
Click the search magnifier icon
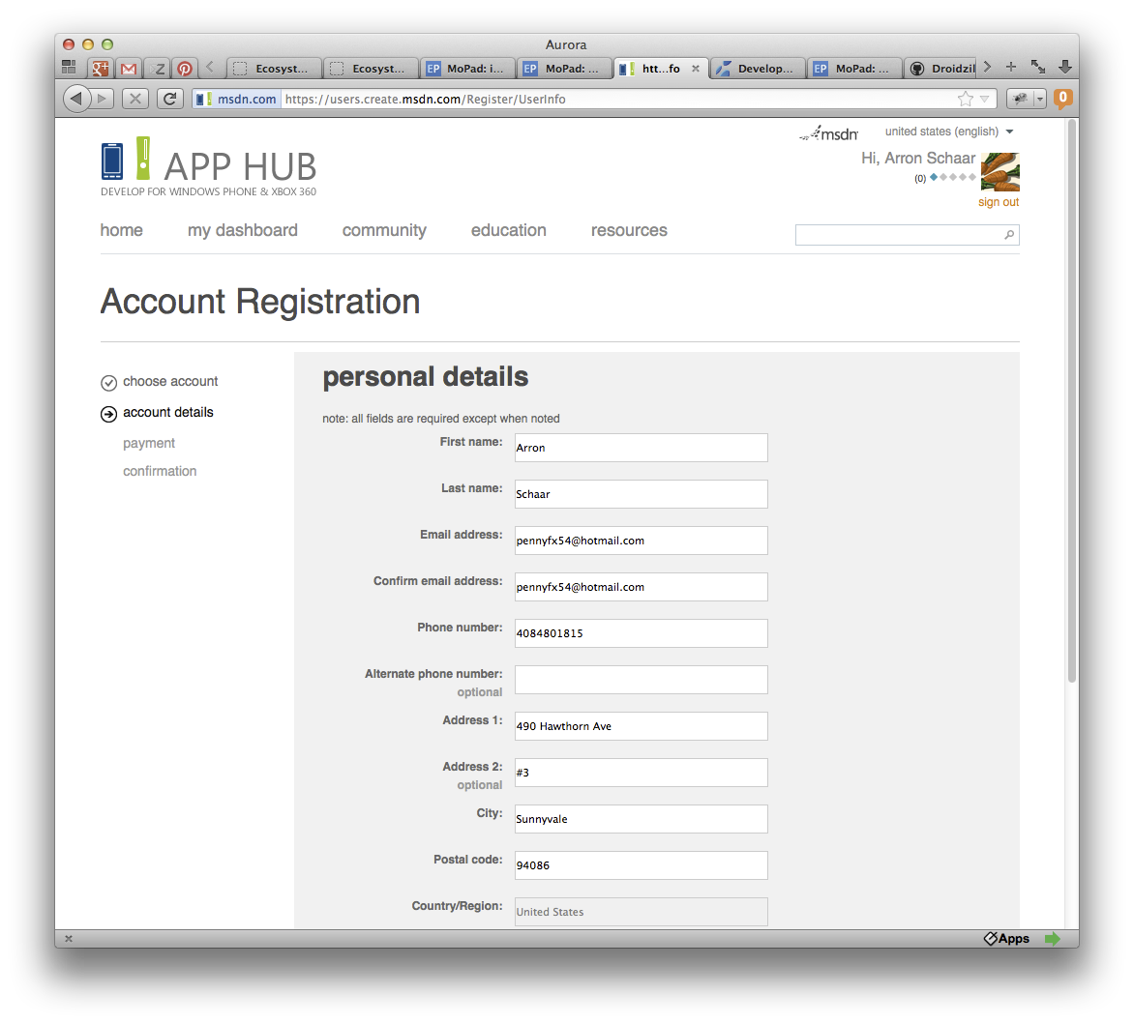point(1009,235)
